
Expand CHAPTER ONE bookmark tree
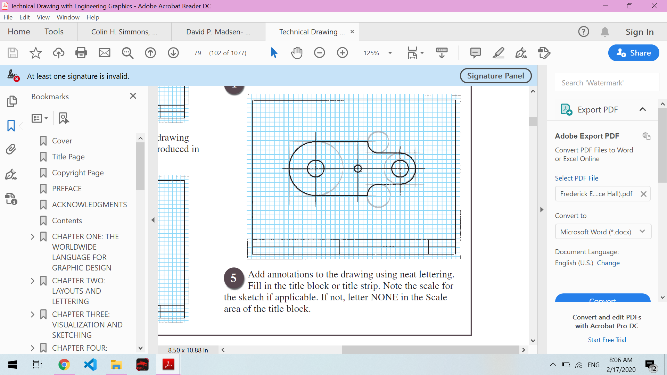(33, 237)
